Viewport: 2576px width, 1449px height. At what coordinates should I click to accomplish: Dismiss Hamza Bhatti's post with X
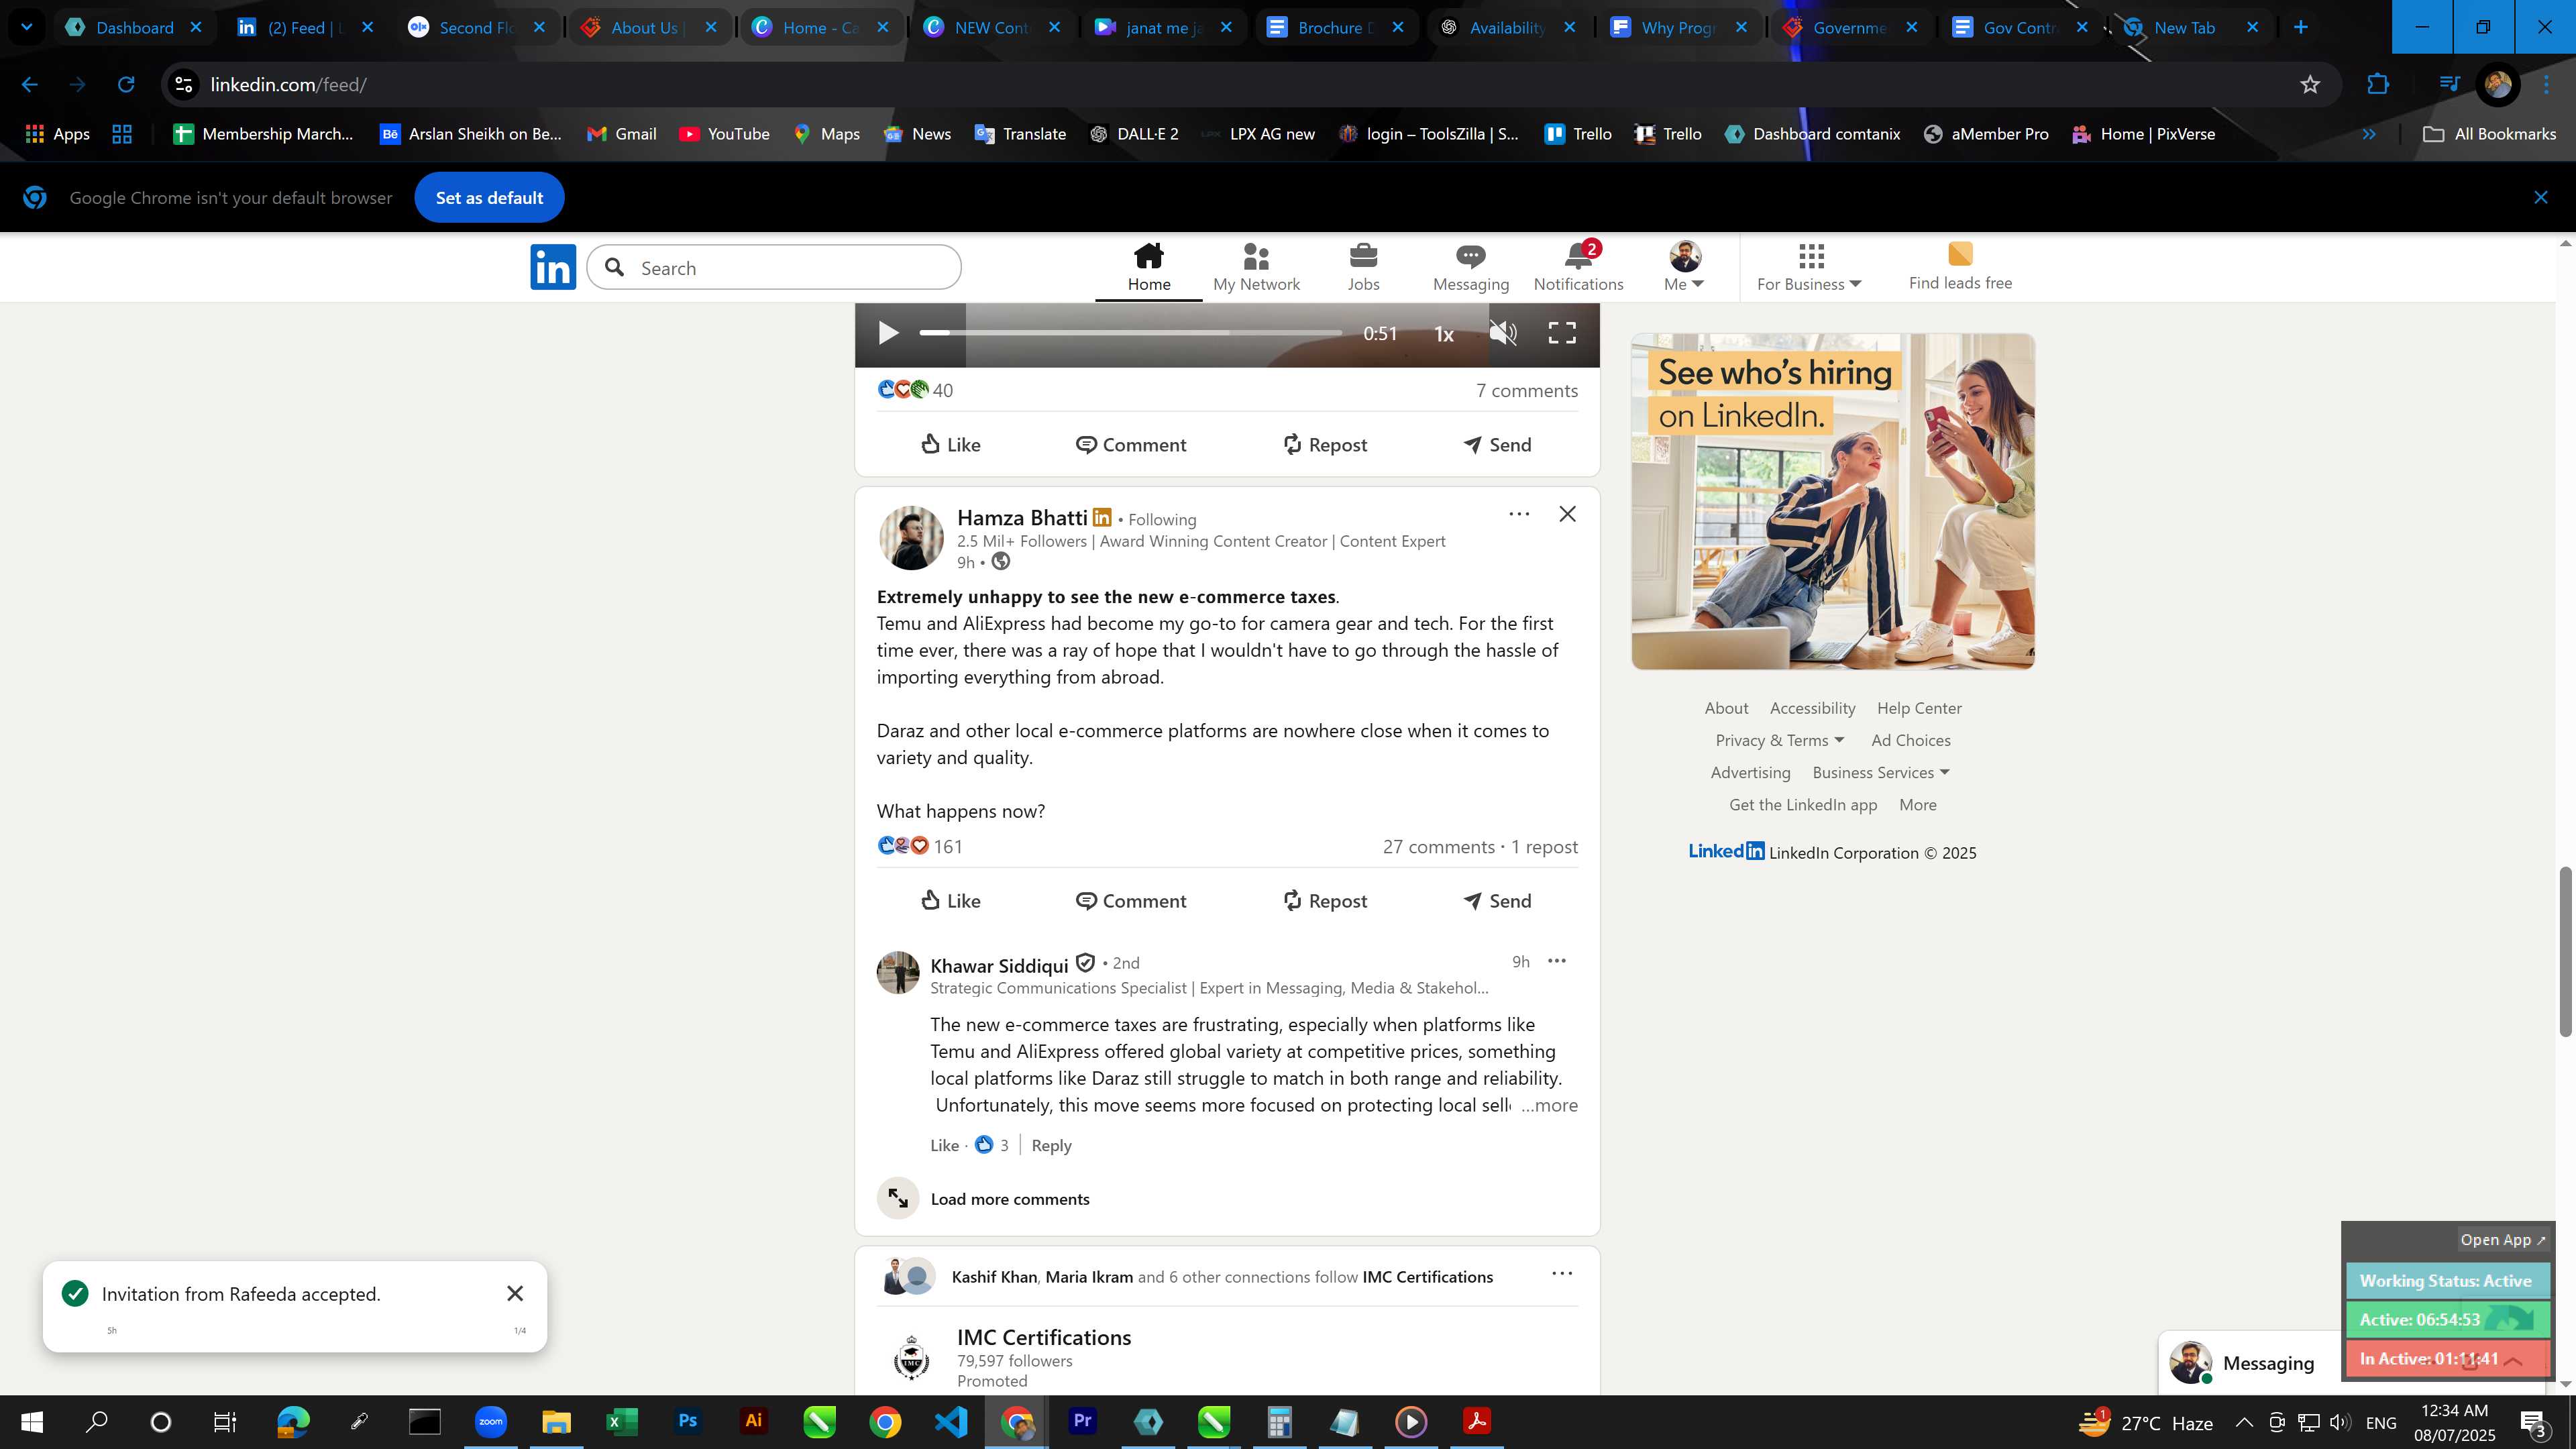(1567, 514)
